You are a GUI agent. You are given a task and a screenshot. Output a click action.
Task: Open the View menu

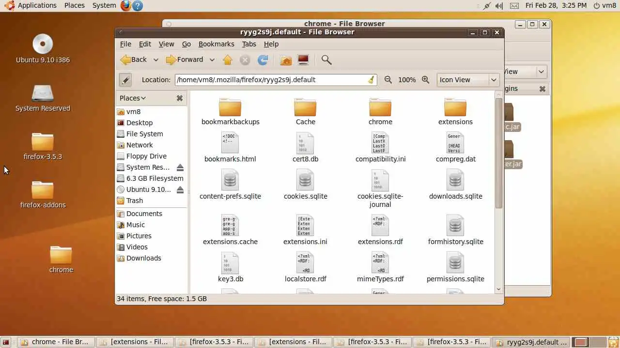(x=166, y=44)
